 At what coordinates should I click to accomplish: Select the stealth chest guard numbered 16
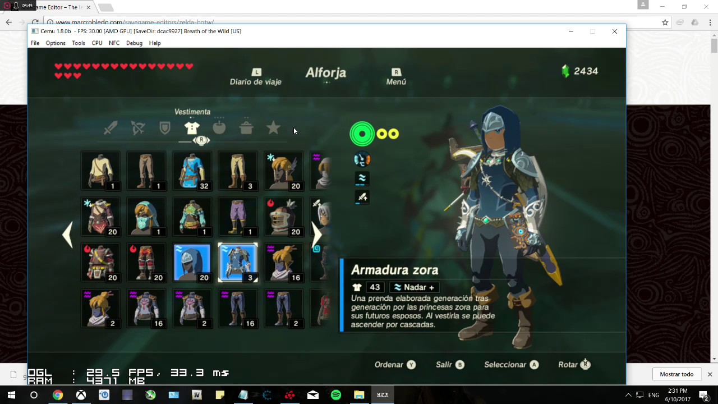click(146, 309)
